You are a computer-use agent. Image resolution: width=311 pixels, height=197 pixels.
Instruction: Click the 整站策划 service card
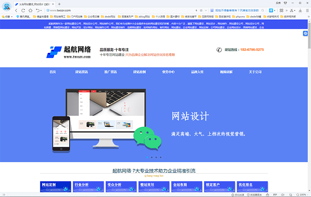[154, 186]
